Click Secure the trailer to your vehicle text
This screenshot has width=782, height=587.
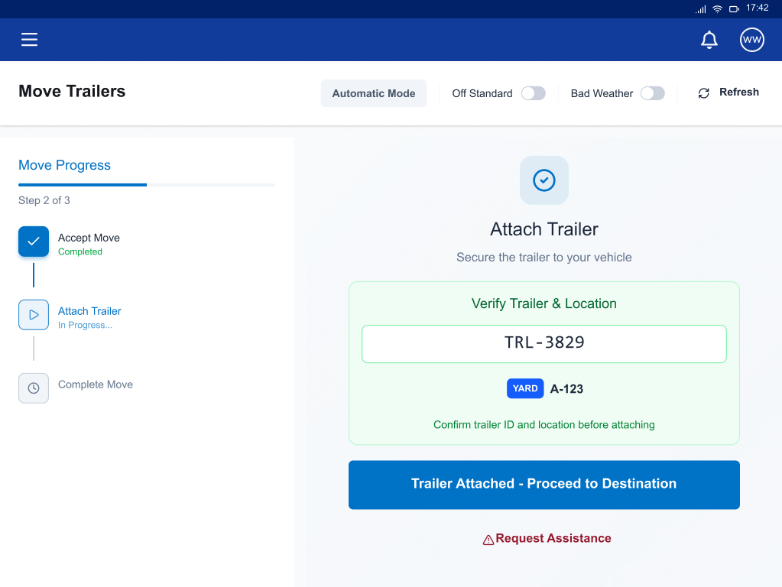544,258
